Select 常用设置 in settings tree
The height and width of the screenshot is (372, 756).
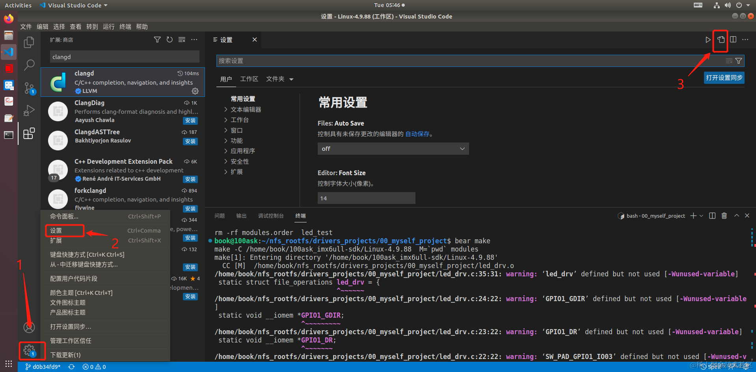tap(243, 99)
